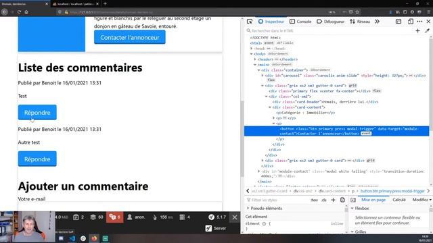Viewport: 433px width, 243px height.
Task: Collapse the Flexbox section
Action: click(x=352, y=209)
